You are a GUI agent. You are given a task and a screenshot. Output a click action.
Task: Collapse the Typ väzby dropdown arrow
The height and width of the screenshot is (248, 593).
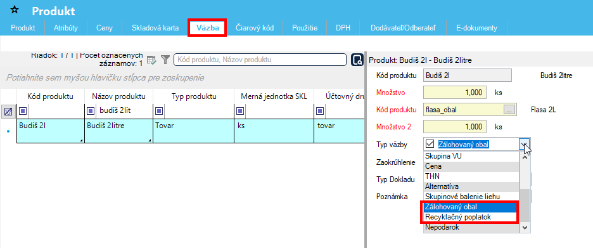[525, 144]
